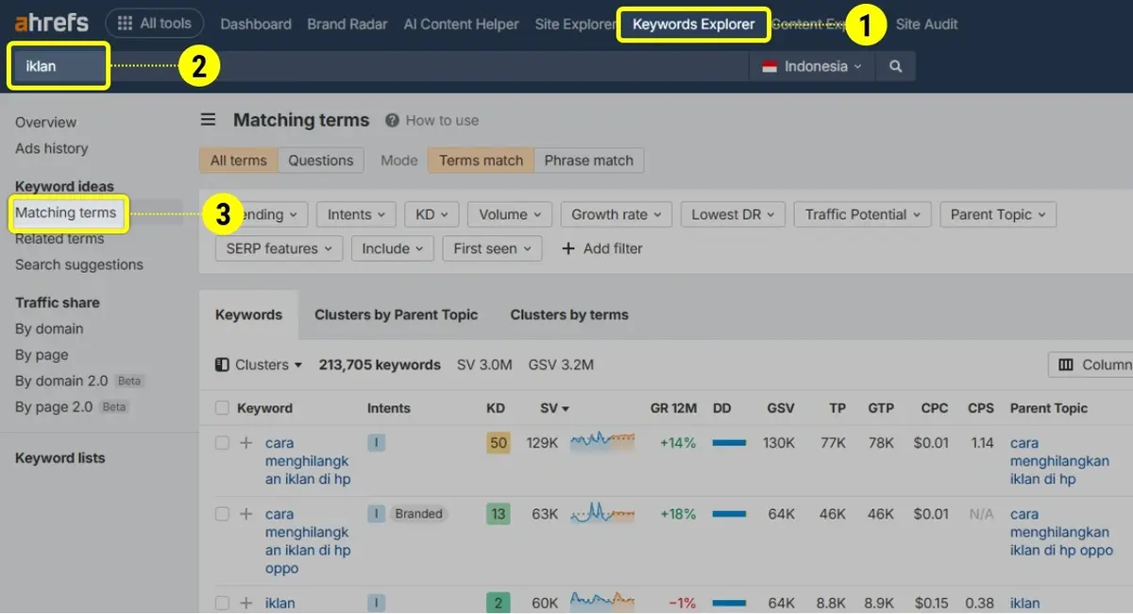Expand the Lowest DR filter
The image size is (1133, 614).
(733, 214)
